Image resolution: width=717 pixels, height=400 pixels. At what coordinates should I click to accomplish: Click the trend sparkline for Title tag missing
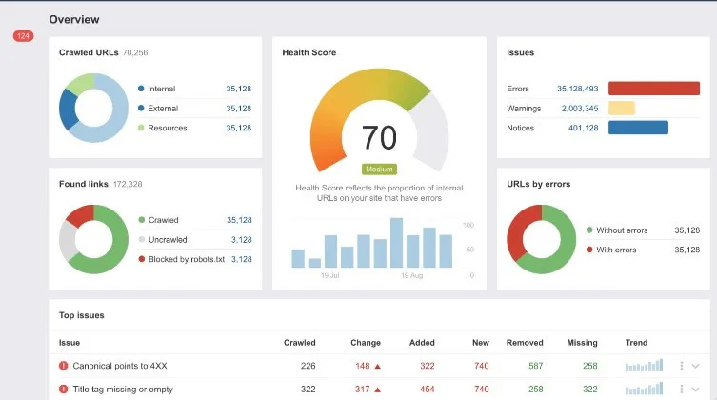click(644, 389)
